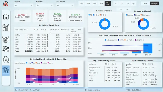Click the dale legend swatch in market share
Image resolution: width=163 pixels, height=92 pixels.
(x=36, y=63)
